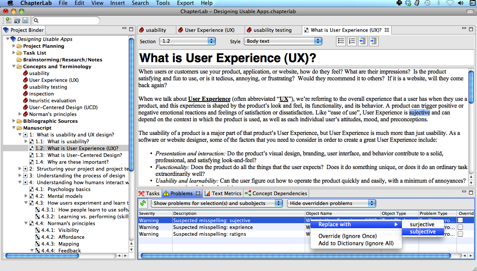Open the Style dropdown showing Body text
This screenshot has width=477, height=271.
coord(283,41)
